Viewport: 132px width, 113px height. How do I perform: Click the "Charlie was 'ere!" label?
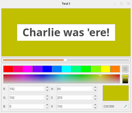coord(66,32)
